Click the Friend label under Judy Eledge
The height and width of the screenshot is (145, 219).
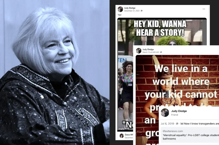coord(175,115)
